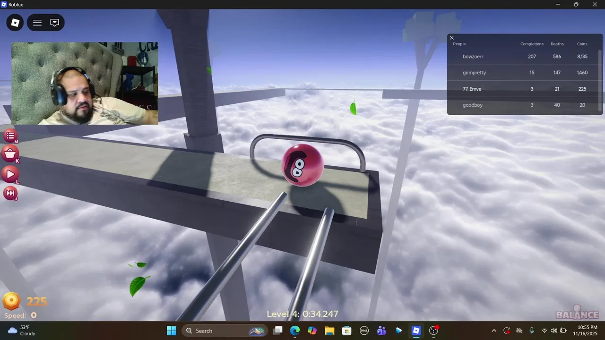
Task: Click the People column header
Action: click(x=459, y=44)
